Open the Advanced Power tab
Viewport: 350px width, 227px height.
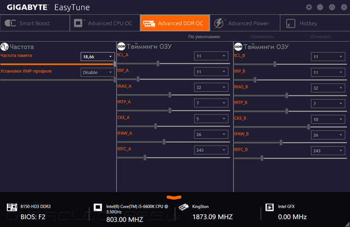tap(245, 23)
